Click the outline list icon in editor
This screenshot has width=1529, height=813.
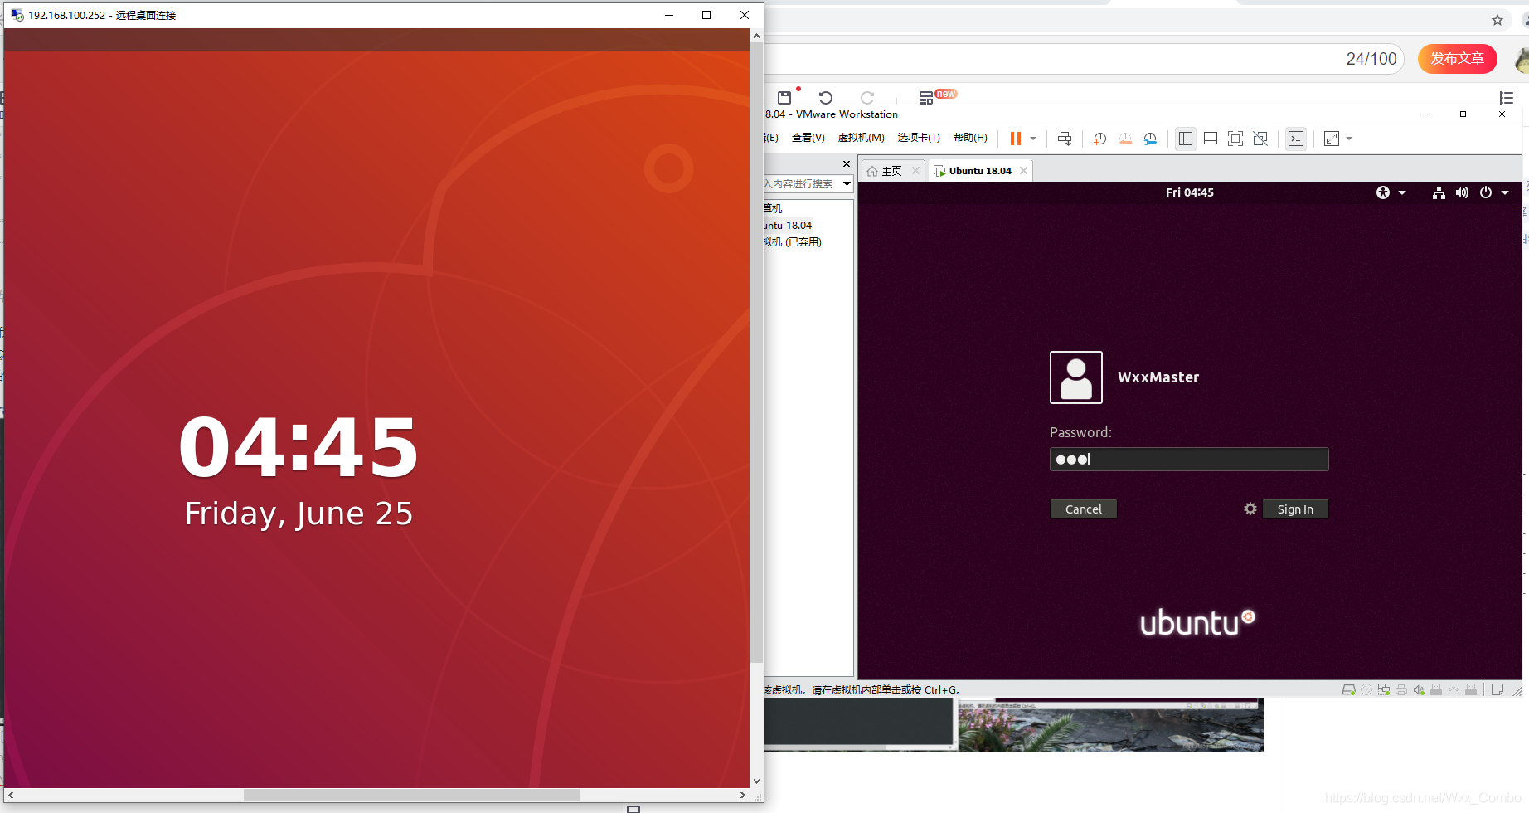click(x=1507, y=98)
